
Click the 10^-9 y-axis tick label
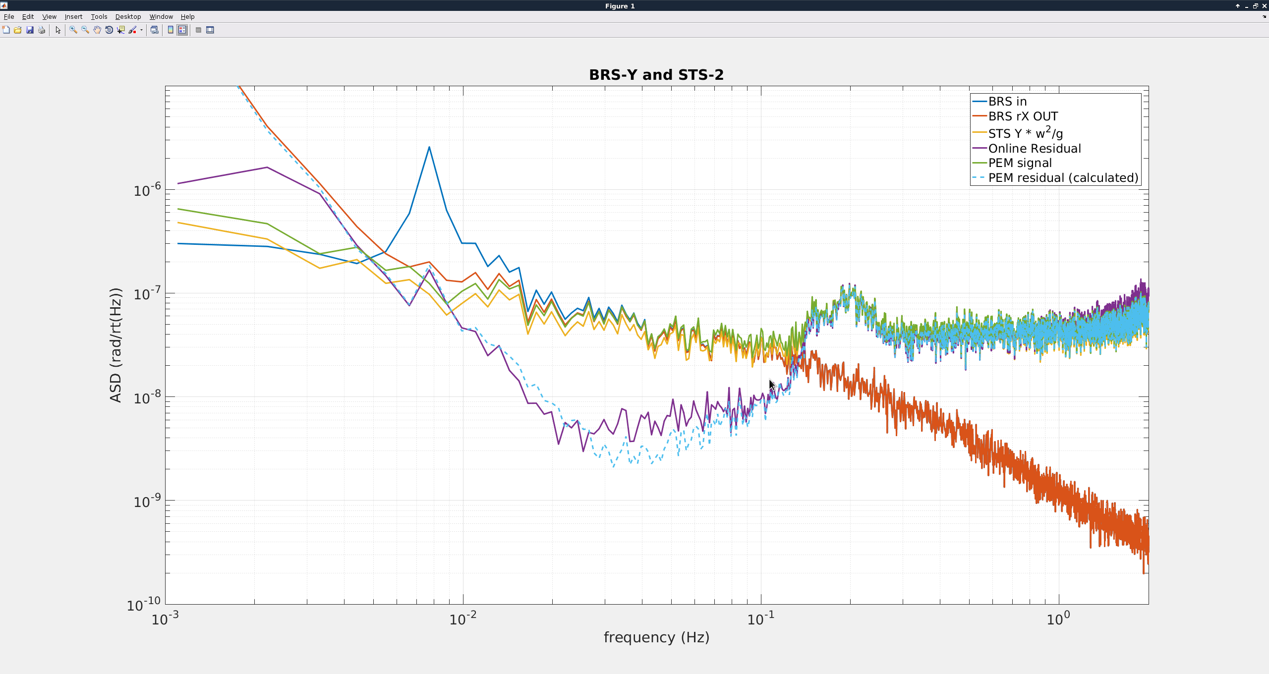pyautogui.click(x=147, y=501)
